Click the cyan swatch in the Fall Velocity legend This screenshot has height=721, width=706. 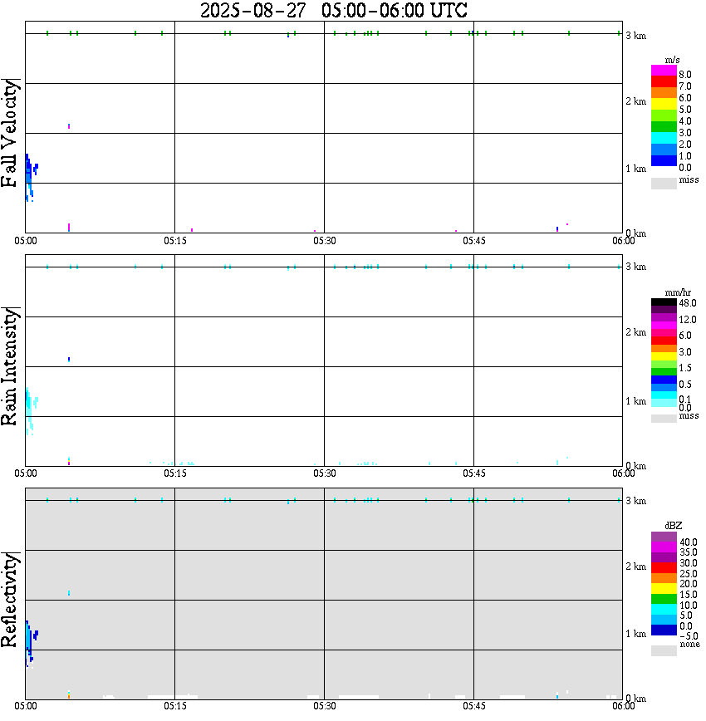664,138
